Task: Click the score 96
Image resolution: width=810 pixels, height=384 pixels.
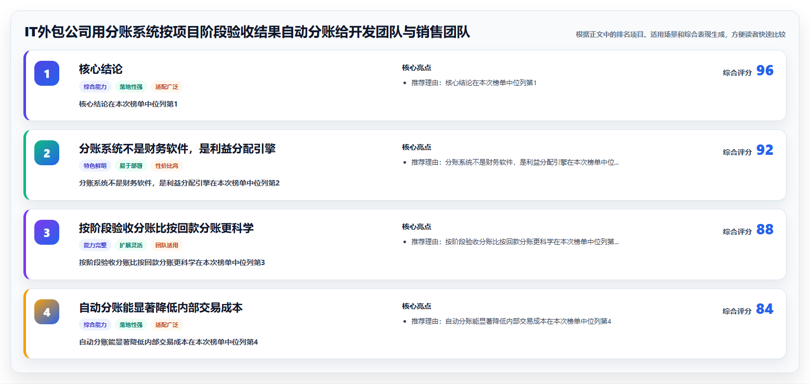Action: tap(765, 71)
